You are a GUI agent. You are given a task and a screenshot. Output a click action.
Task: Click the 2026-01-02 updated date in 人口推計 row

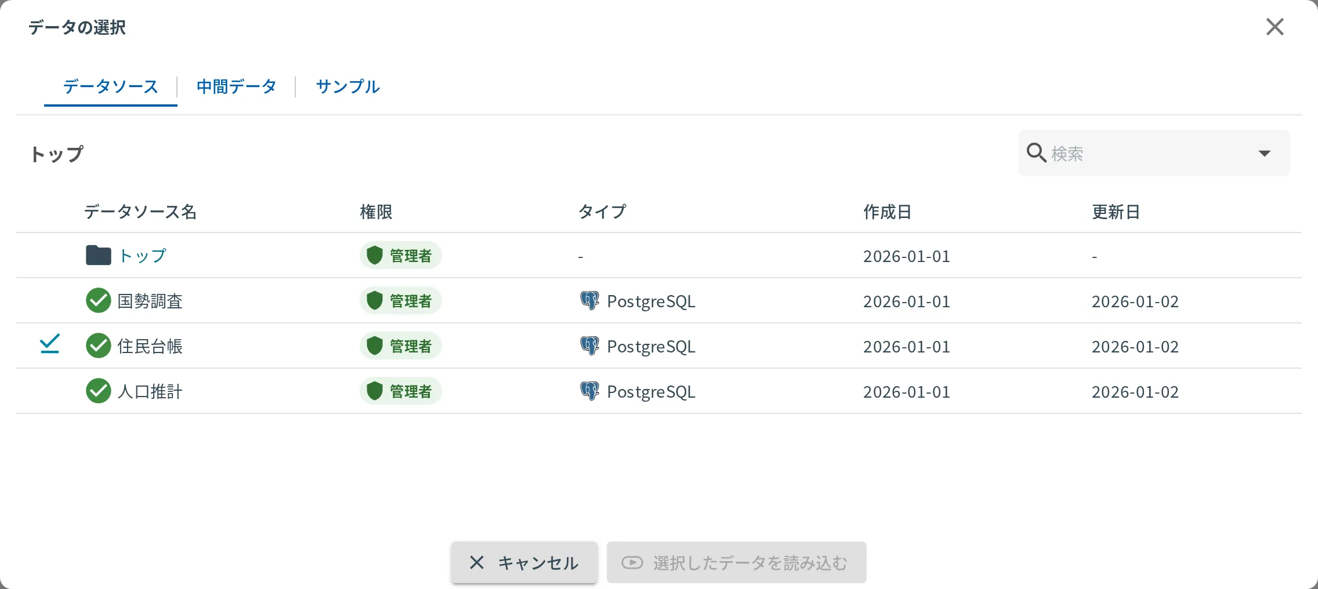click(x=1135, y=392)
